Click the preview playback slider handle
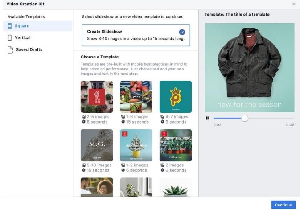 click(x=245, y=118)
